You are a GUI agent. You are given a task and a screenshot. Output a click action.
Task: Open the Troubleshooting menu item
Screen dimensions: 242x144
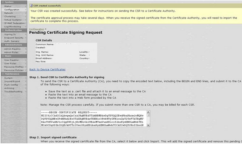point(13,91)
